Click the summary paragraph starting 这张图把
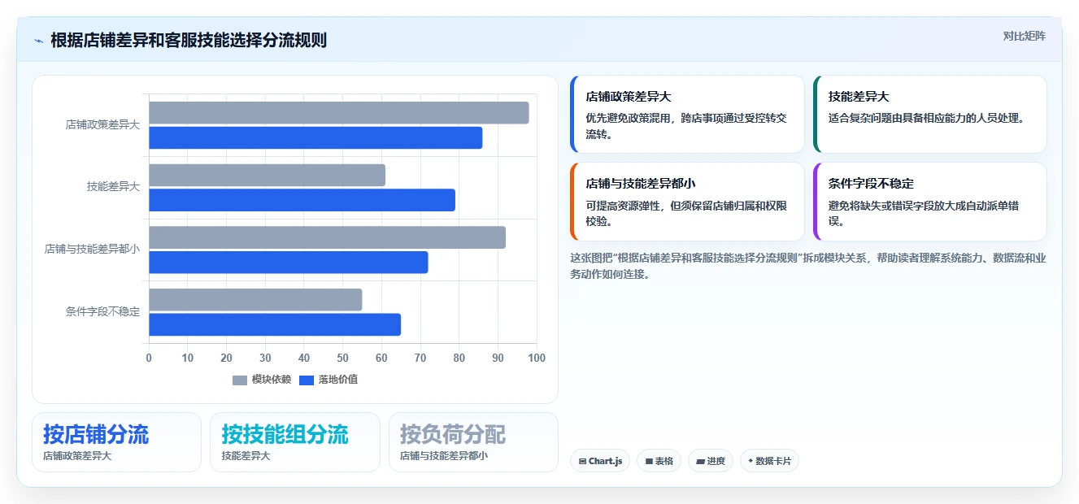Viewport: 1079px width, 504px height. coord(808,266)
